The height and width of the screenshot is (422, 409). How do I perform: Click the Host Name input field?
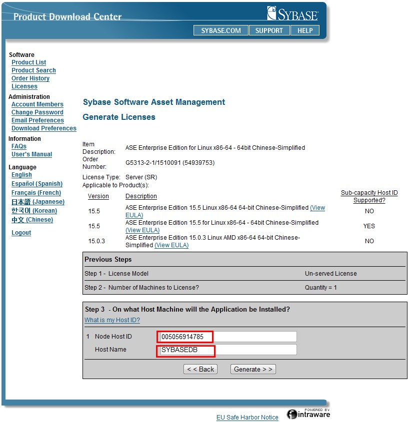(227, 350)
